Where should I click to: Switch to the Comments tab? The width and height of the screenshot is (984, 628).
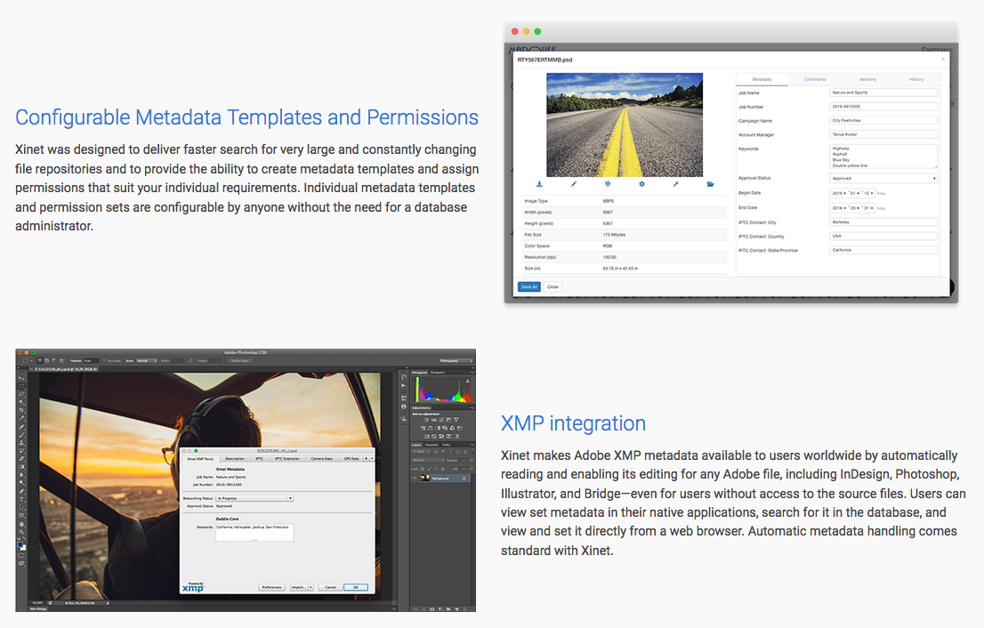click(x=814, y=79)
